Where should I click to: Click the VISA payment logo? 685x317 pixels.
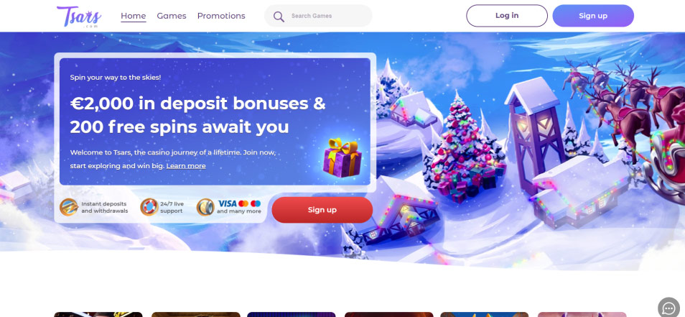click(x=227, y=203)
